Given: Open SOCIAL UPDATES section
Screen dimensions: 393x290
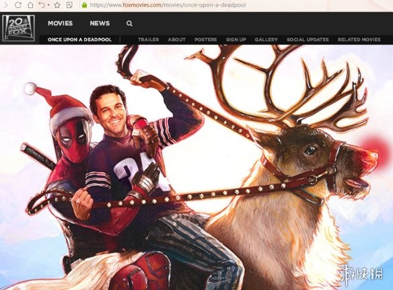Looking at the screenshot, I should pyautogui.click(x=308, y=40).
